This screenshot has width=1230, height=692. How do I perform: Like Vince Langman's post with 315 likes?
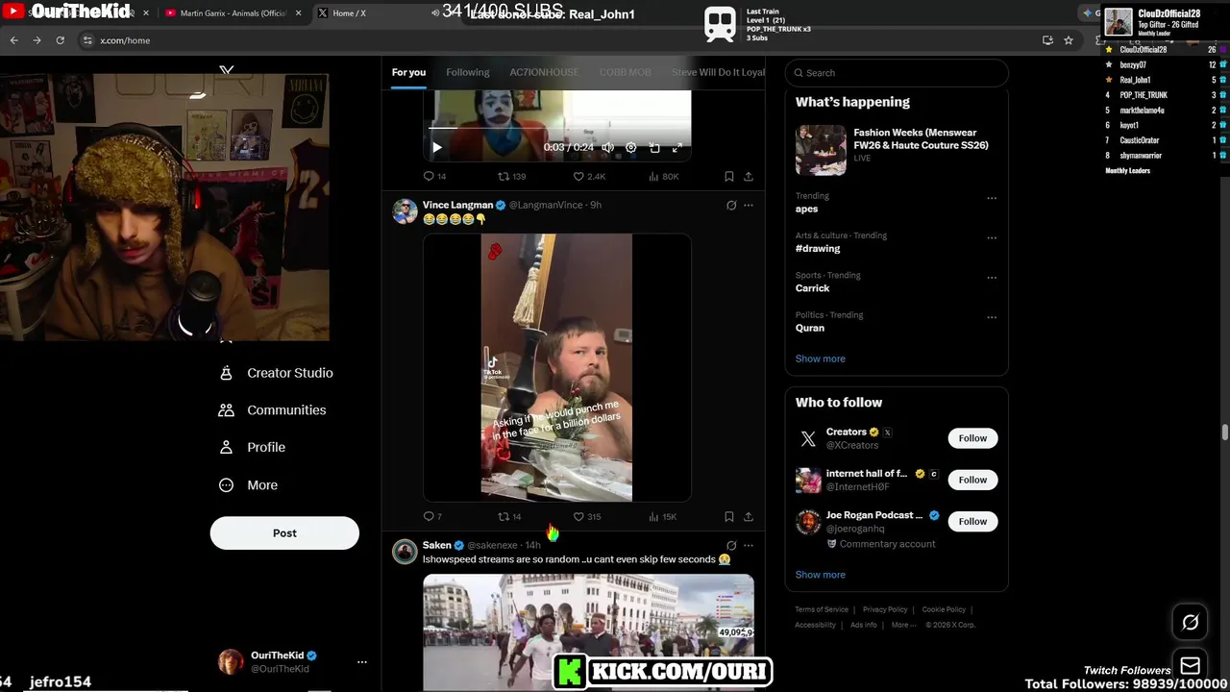[587, 517]
